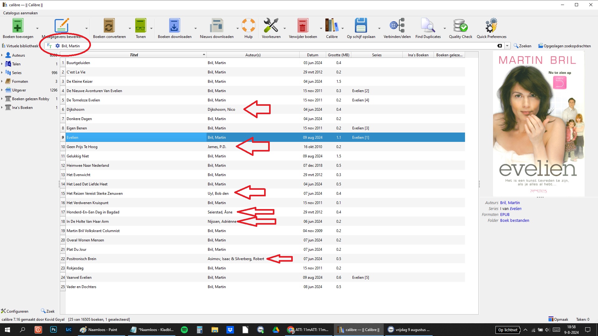
Task: Expand the Uitgever category
Action: [2, 90]
